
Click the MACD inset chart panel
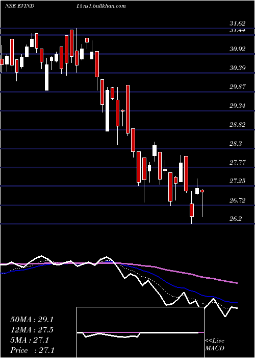[140, 332]
